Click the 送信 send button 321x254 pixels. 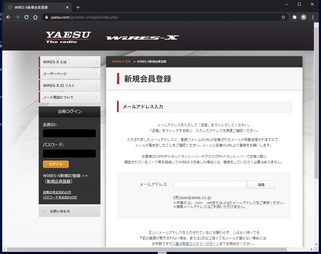[x=261, y=184]
